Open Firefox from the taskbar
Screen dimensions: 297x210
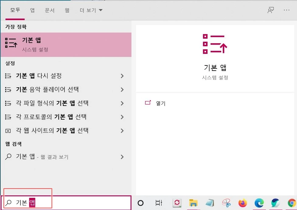[242, 203]
